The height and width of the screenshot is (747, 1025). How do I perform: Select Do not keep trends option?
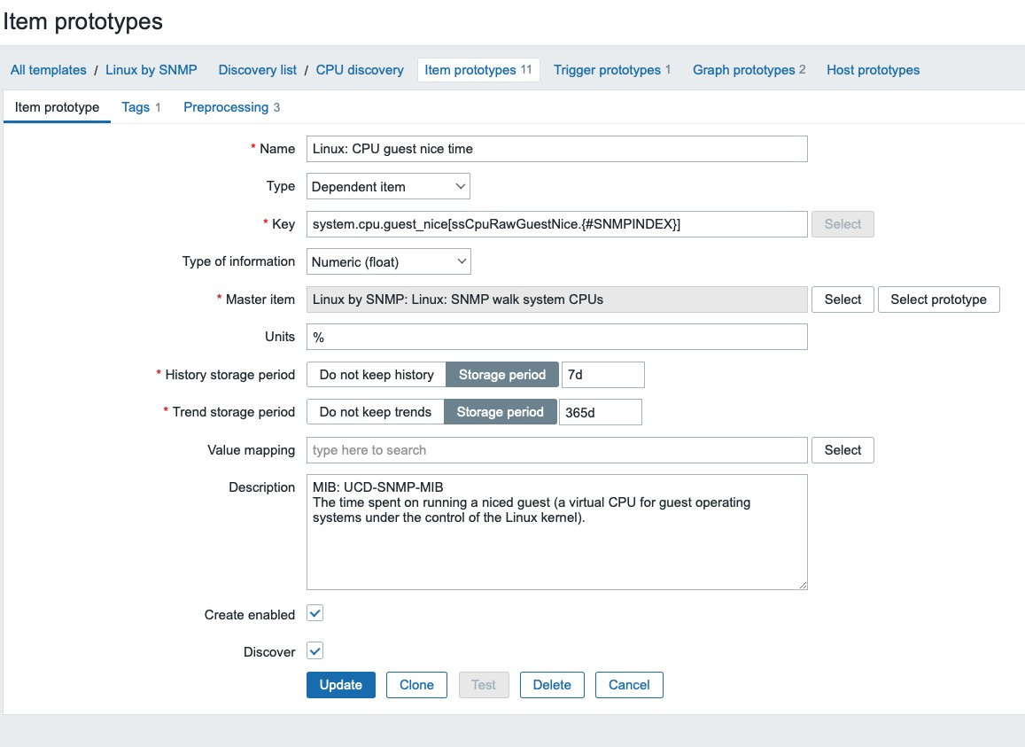tap(376, 412)
